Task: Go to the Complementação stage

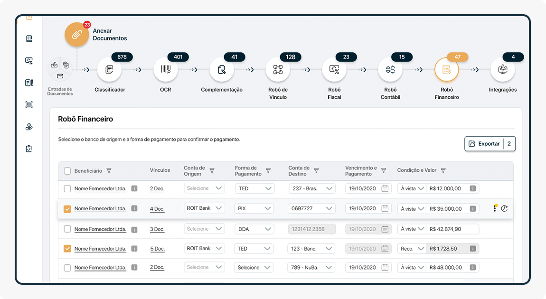Action: coord(222,70)
